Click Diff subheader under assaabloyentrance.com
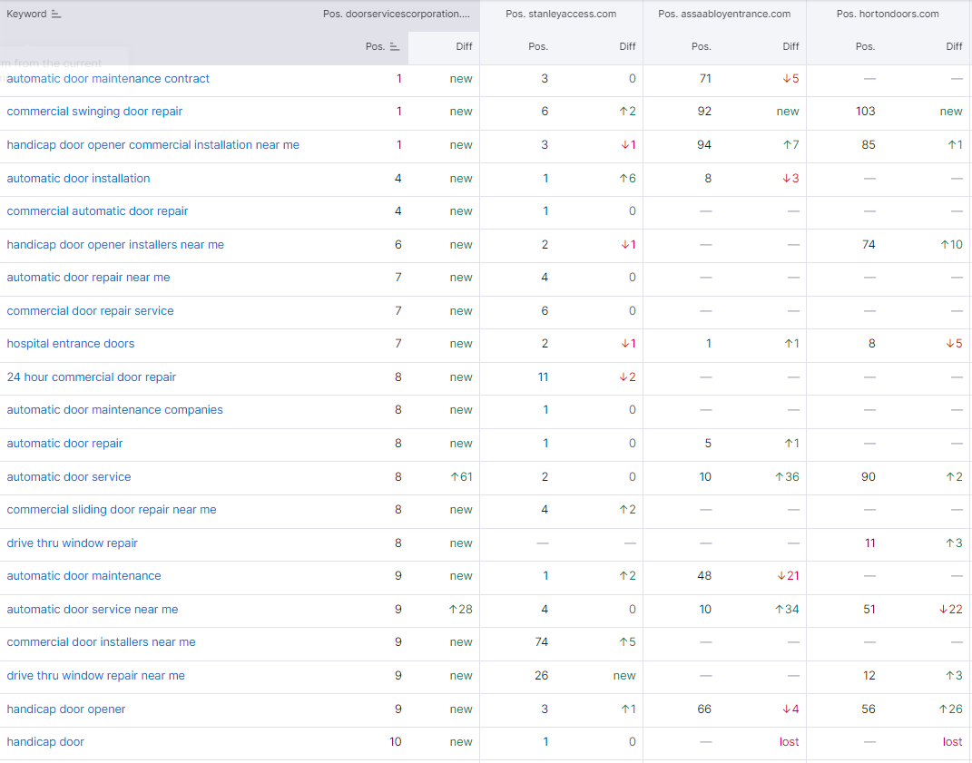Viewport: 972px width, 763px height. pos(791,46)
